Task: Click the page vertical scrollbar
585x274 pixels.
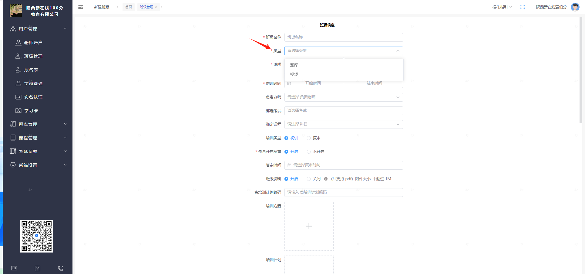Action: point(581,70)
